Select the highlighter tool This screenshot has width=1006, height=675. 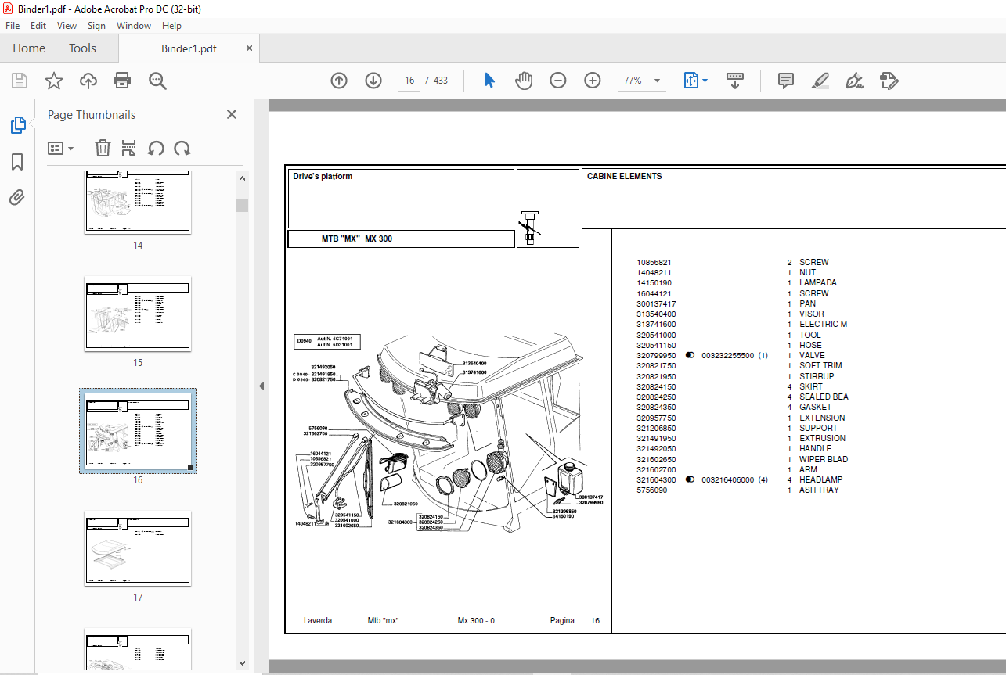(820, 81)
